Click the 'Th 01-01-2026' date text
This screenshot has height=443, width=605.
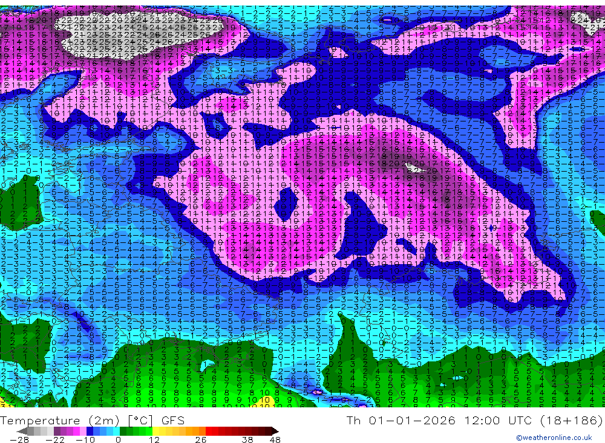[x=401, y=420]
